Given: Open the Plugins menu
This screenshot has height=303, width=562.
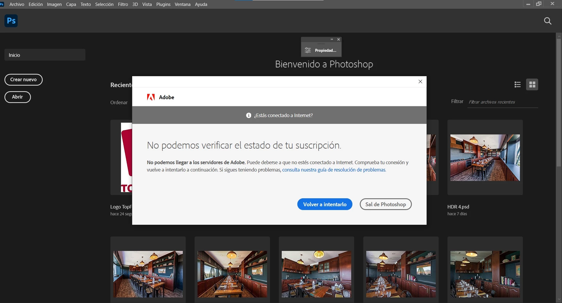Looking at the screenshot, I should point(163,4).
